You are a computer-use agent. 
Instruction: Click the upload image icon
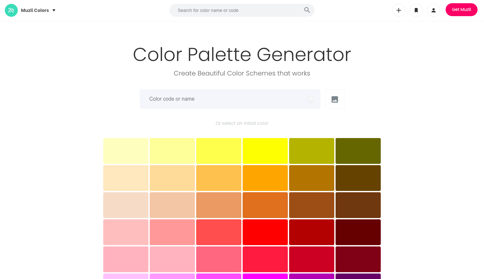click(x=335, y=99)
